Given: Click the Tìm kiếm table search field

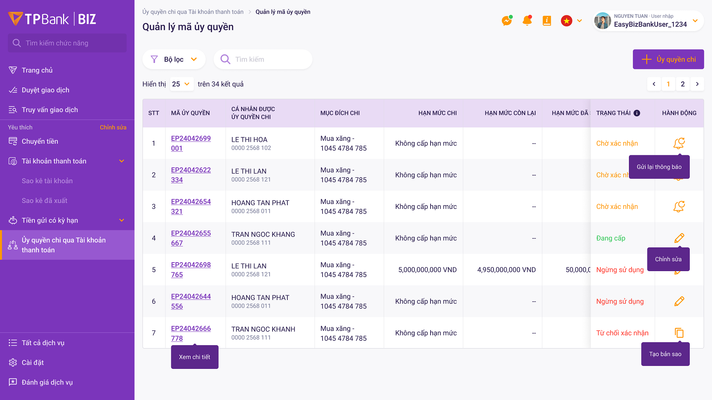Looking at the screenshot, I should pos(263,59).
